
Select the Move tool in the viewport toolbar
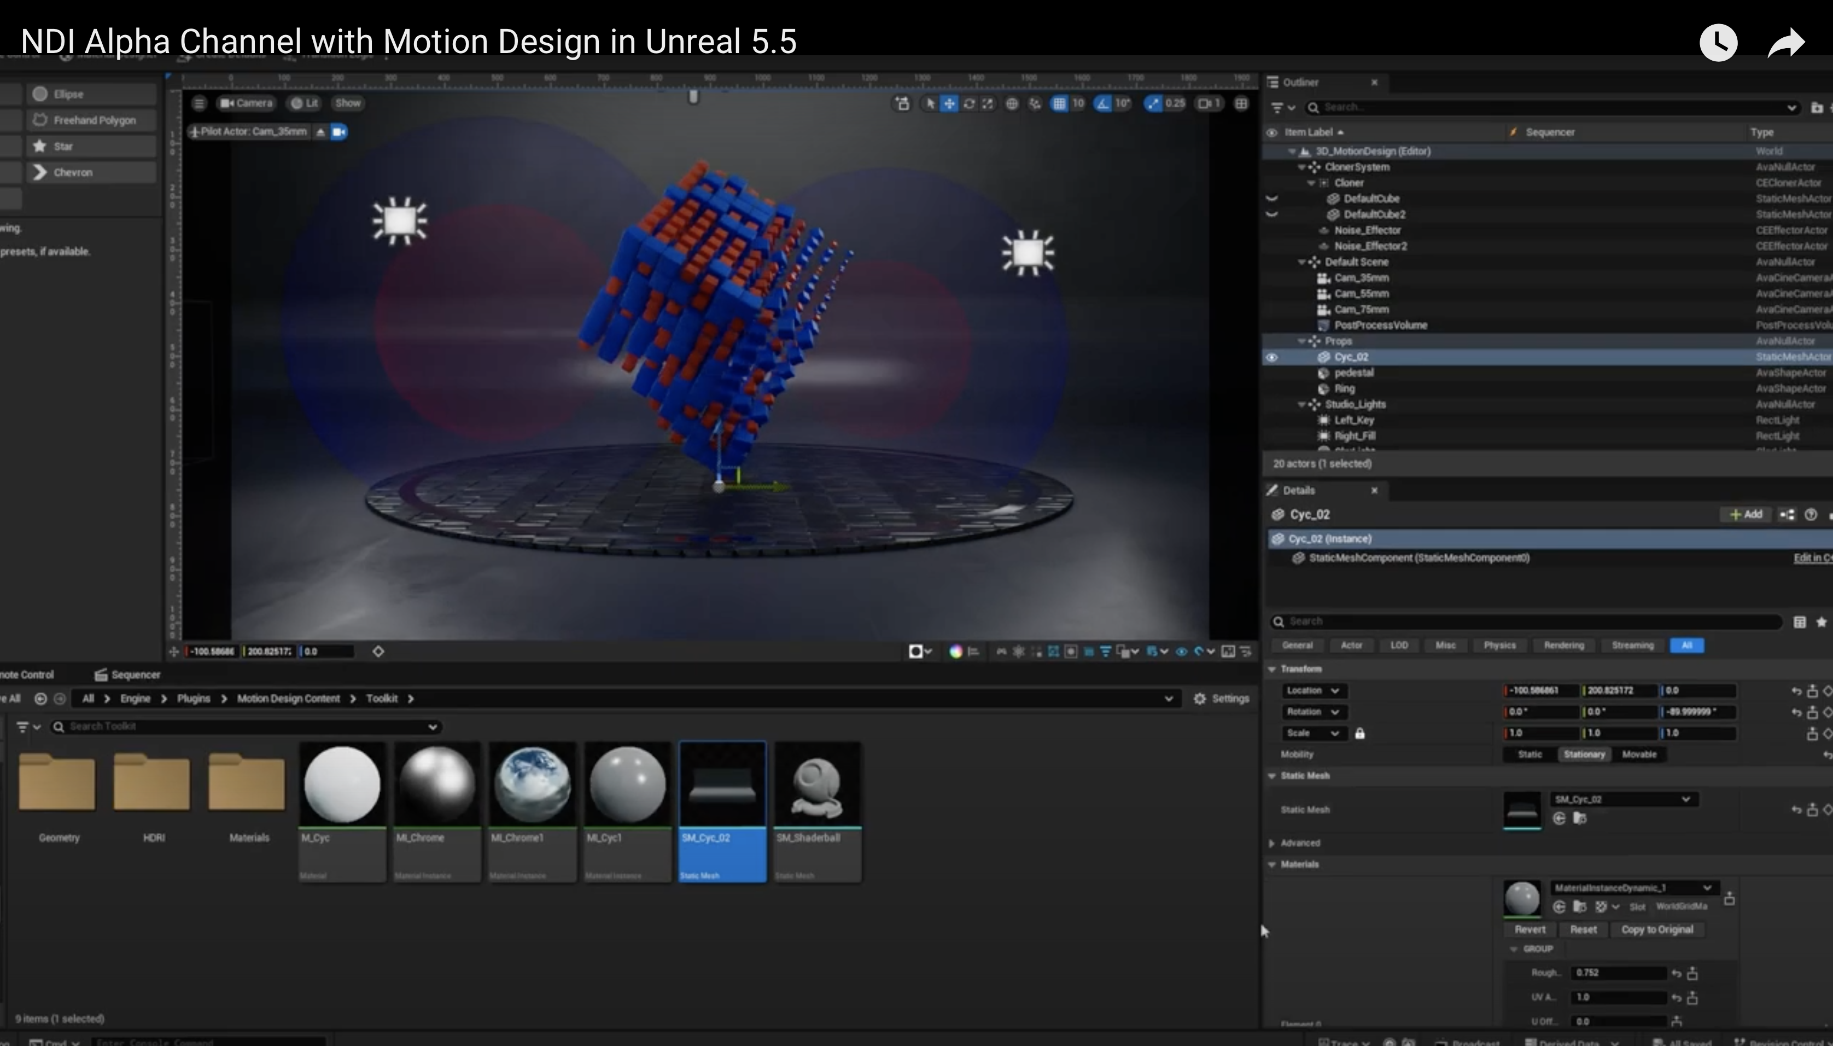pos(949,103)
